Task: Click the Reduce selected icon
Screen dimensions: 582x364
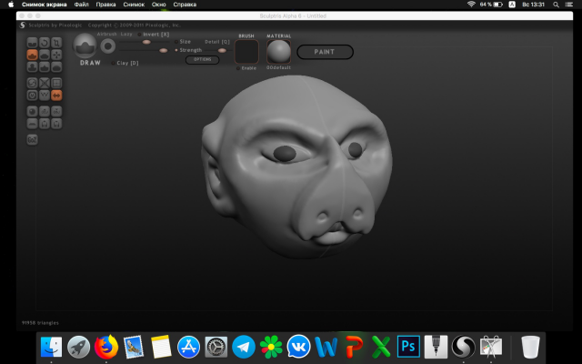Action: [45, 83]
